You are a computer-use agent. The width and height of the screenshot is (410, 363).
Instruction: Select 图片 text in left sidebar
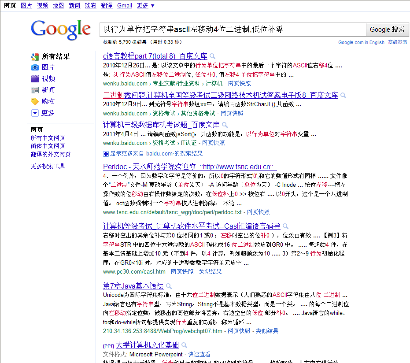(x=48, y=67)
